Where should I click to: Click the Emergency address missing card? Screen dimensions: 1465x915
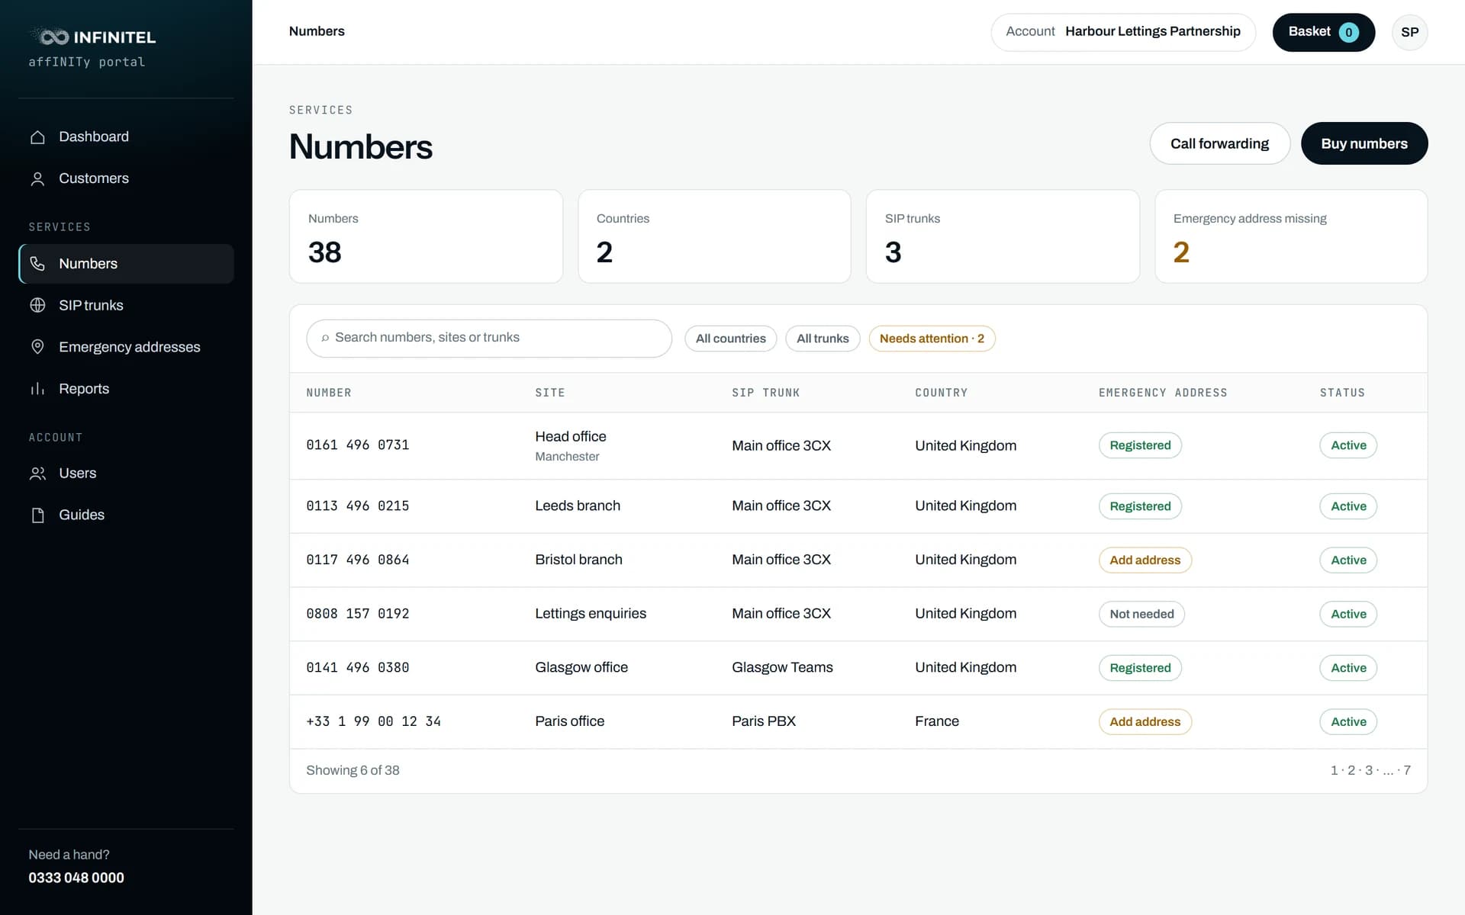click(1291, 236)
